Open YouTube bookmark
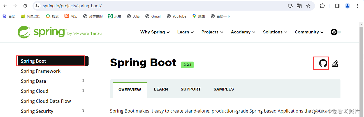364x117 pixels. tap(176, 16)
